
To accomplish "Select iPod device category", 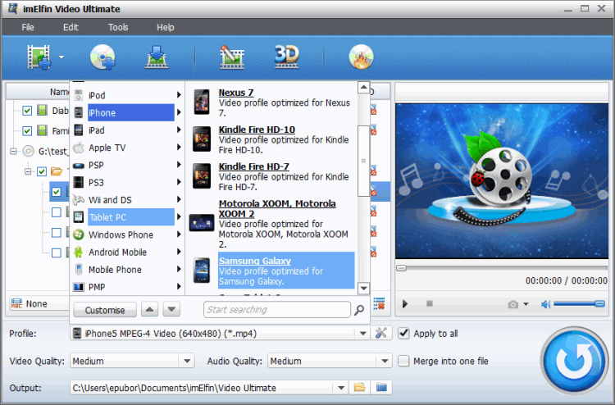I will 127,95.
